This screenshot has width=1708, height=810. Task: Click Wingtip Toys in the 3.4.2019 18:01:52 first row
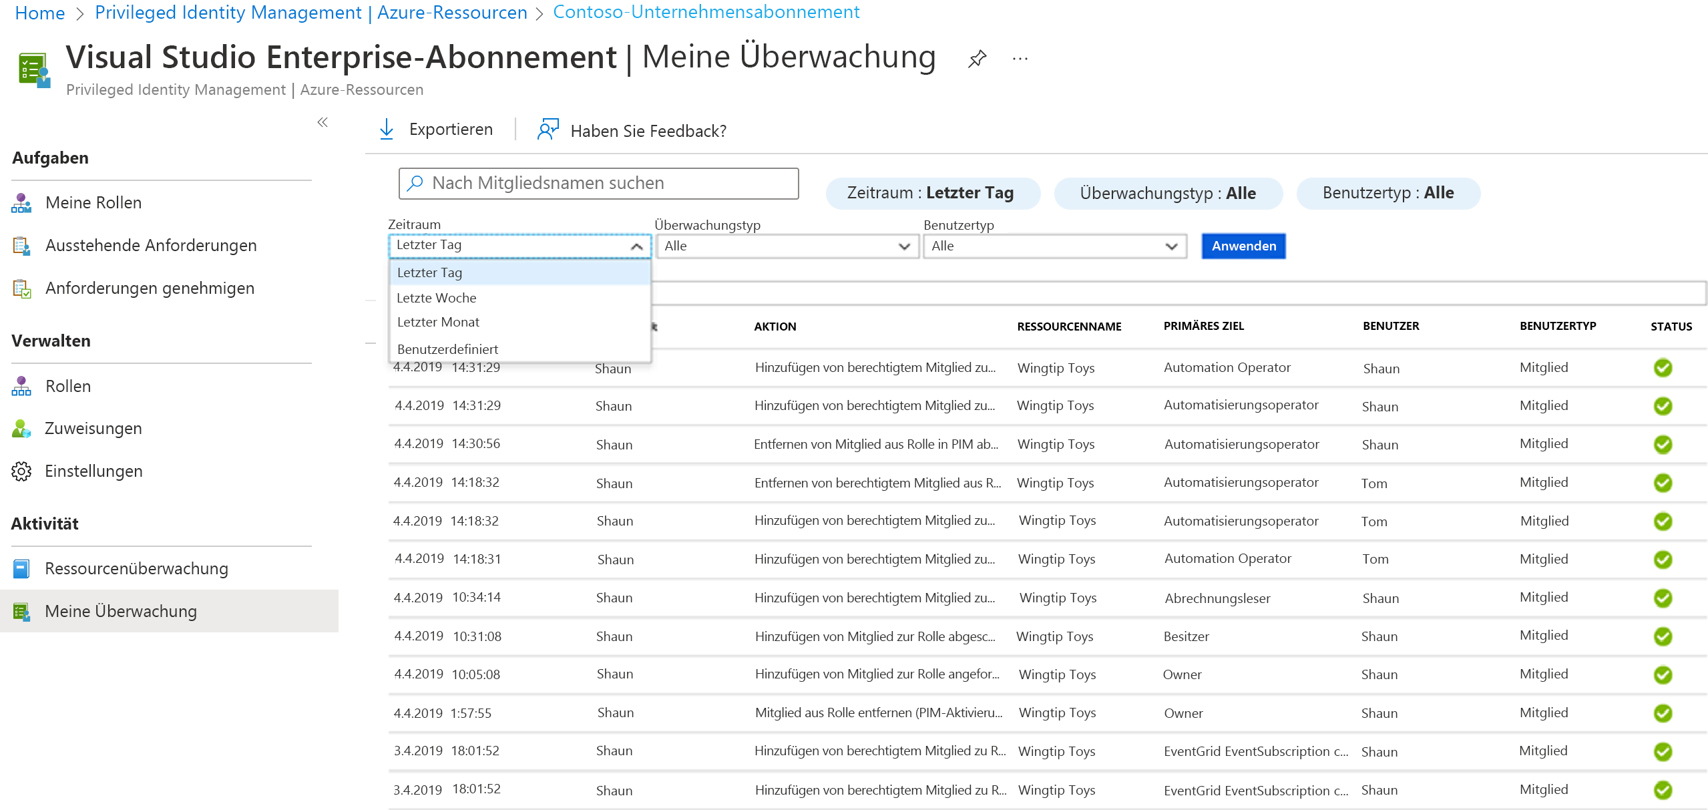(1056, 751)
